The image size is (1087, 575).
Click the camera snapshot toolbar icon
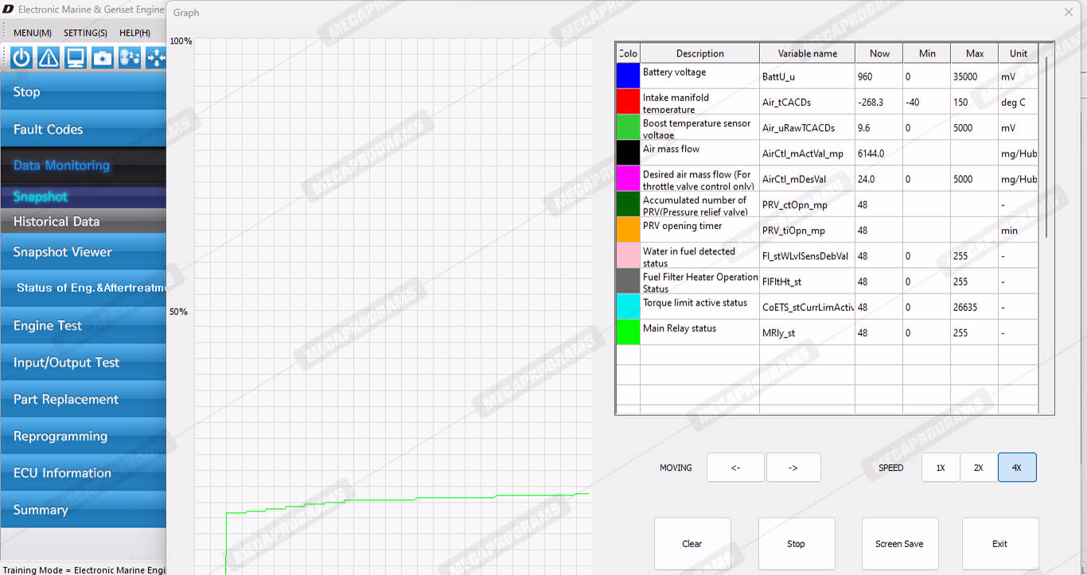tap(103, 58)
